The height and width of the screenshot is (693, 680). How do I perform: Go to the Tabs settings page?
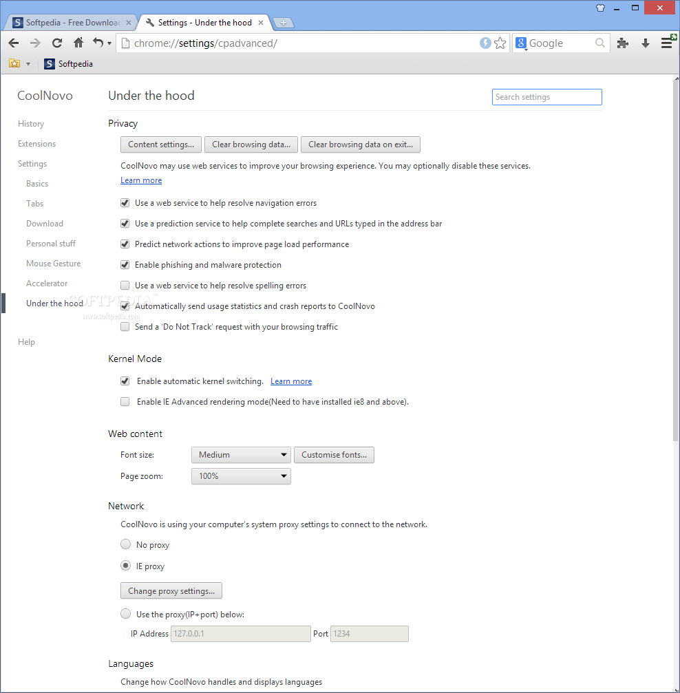(x=34, y=203)
